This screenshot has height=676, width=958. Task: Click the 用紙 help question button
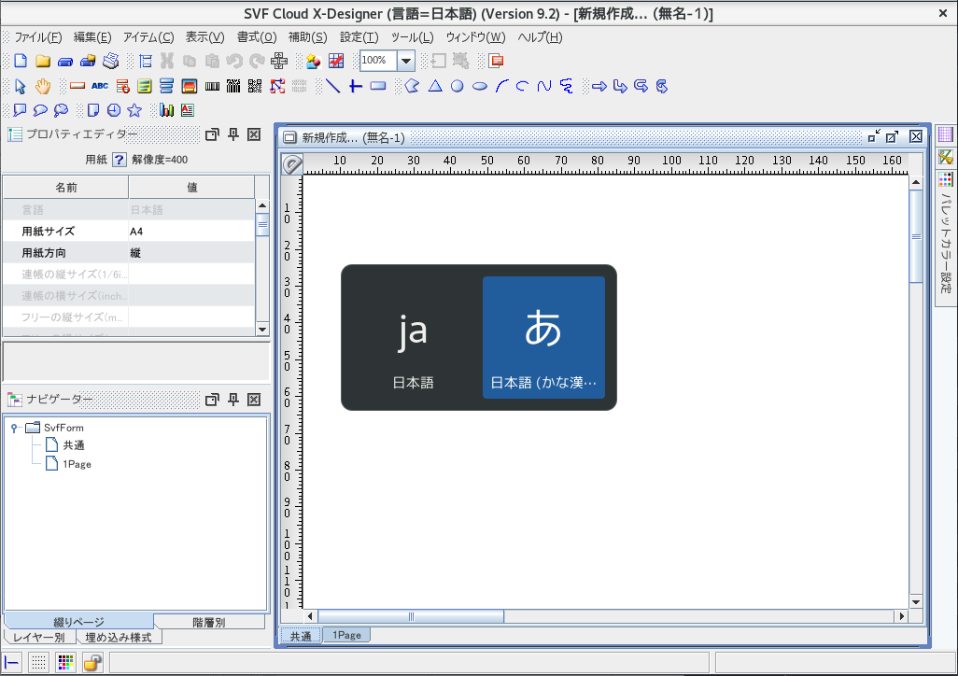(x=120, y=160)
